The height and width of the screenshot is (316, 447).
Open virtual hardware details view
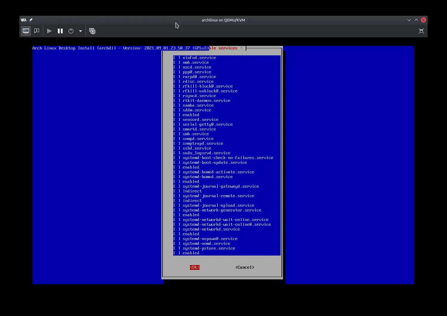coord(37,31)
